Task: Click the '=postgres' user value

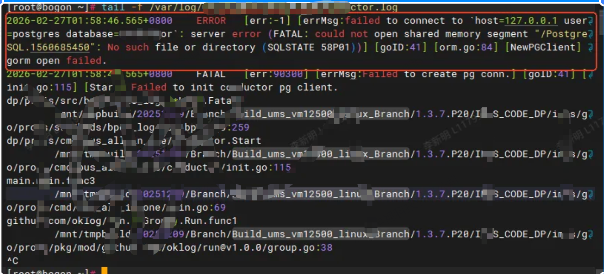Action: click(x=33, y=34)
